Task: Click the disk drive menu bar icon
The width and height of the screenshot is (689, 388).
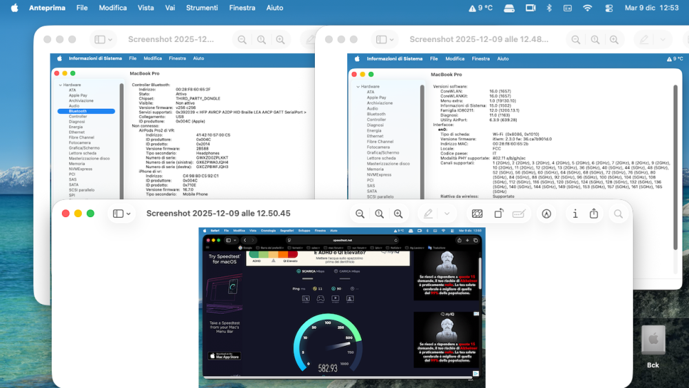Action: (509, 8)
